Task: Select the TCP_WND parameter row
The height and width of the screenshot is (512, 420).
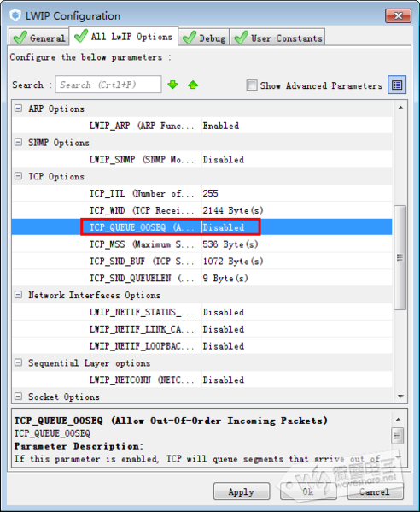Action: pos(202,210)
